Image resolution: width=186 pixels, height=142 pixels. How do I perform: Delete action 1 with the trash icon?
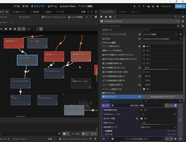pyautogui.click(x=175, y=139)
